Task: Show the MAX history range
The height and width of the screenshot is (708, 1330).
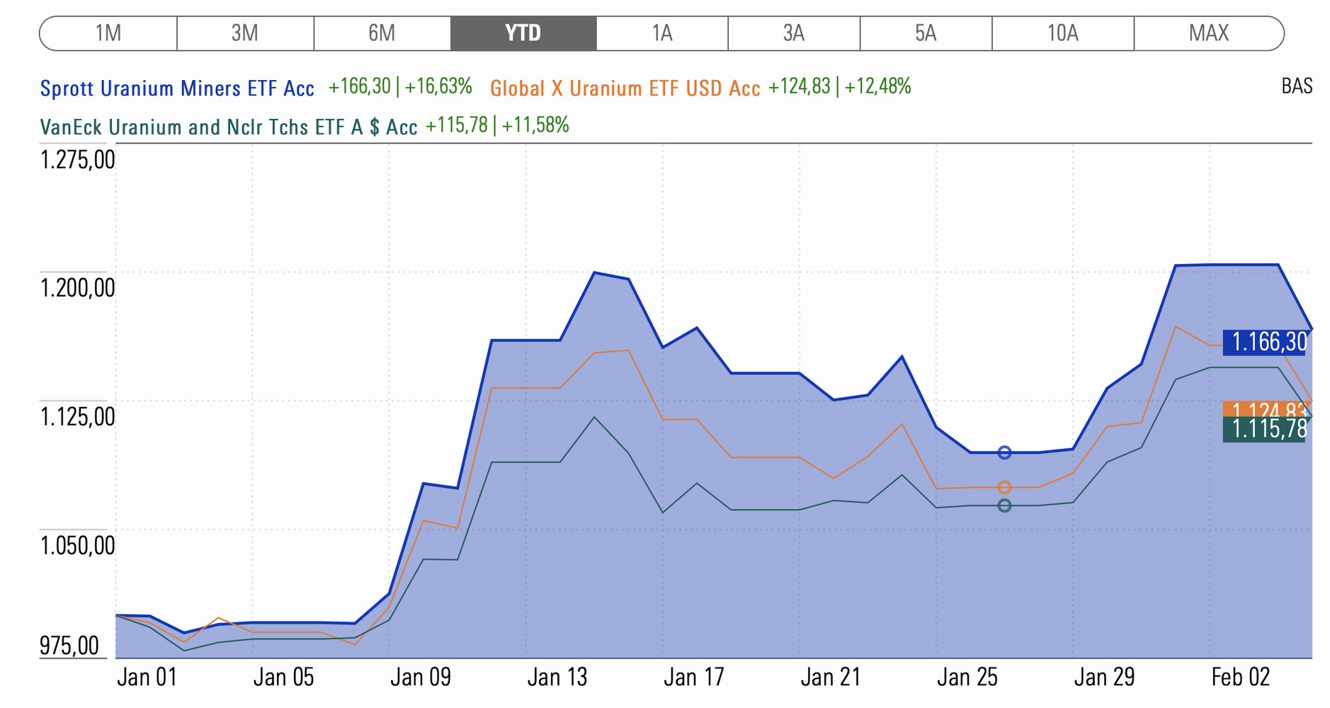Action: coord(1209,33)
